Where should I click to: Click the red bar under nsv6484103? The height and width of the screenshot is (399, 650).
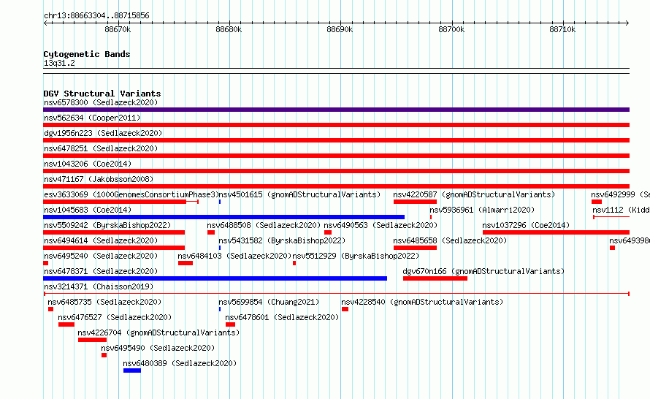[186, 263]
